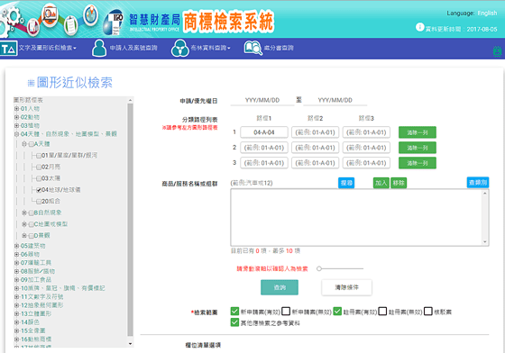Click the person icon for applicant query
This screenshot has width=505, height=353.
[x=99, y=49]
